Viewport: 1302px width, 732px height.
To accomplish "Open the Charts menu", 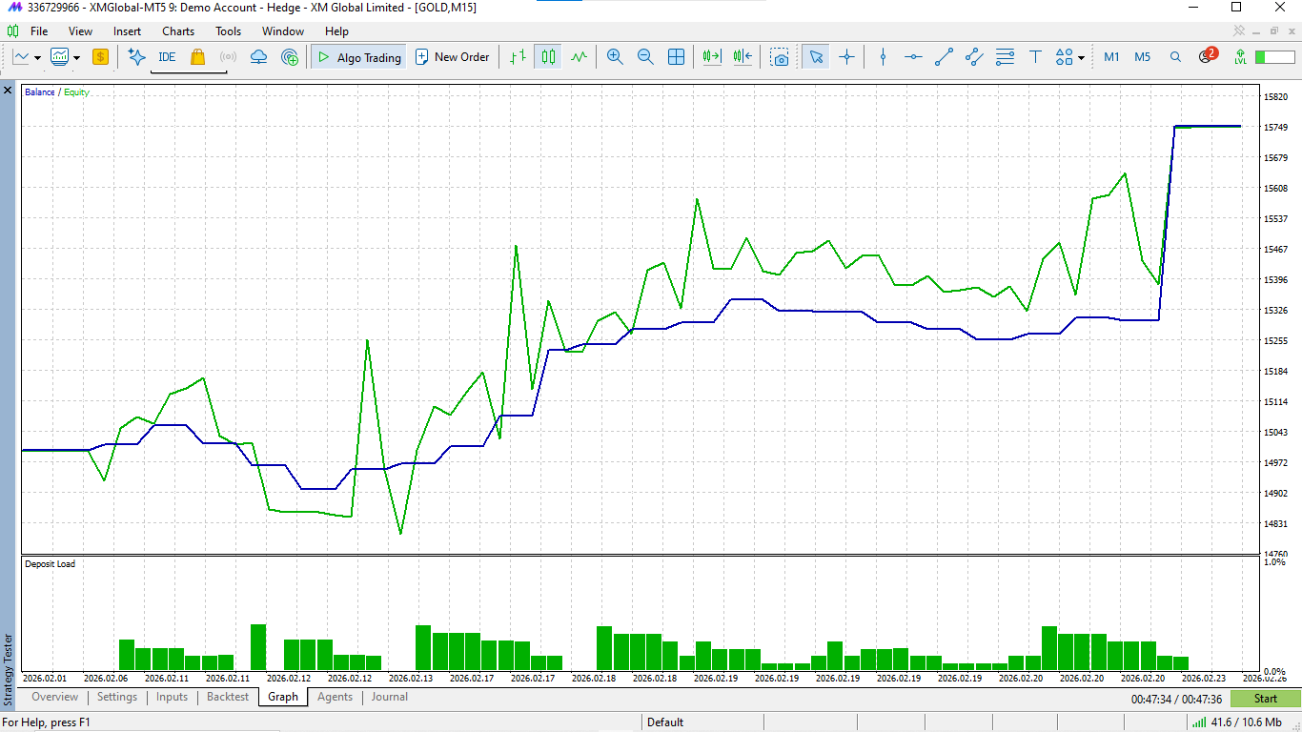I will click(x=178, y=31).
